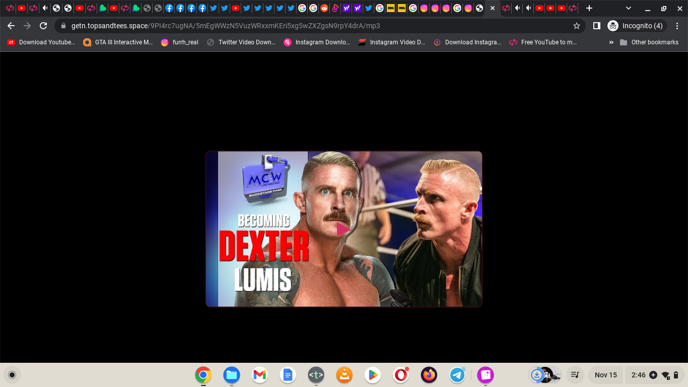Open Google Chrome from the shelf
This screenshot has width=688, height=387.
203,375
